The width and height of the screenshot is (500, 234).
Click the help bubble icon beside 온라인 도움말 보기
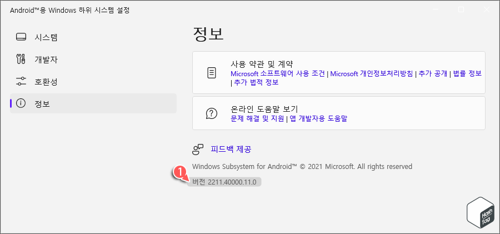(212, 113)
